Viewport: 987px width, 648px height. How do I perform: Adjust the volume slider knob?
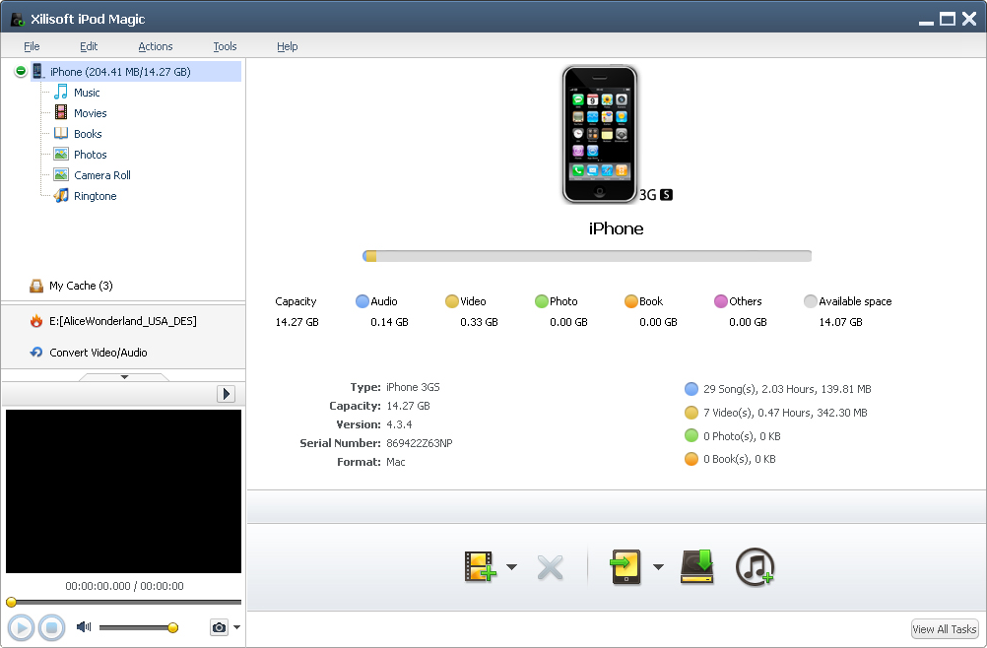pyautogui.click(x=173, y=627)
